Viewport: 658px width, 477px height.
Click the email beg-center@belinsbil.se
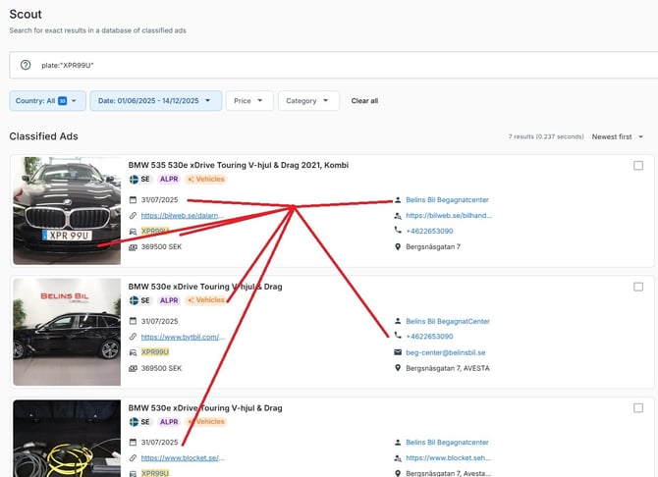(445, 352)
